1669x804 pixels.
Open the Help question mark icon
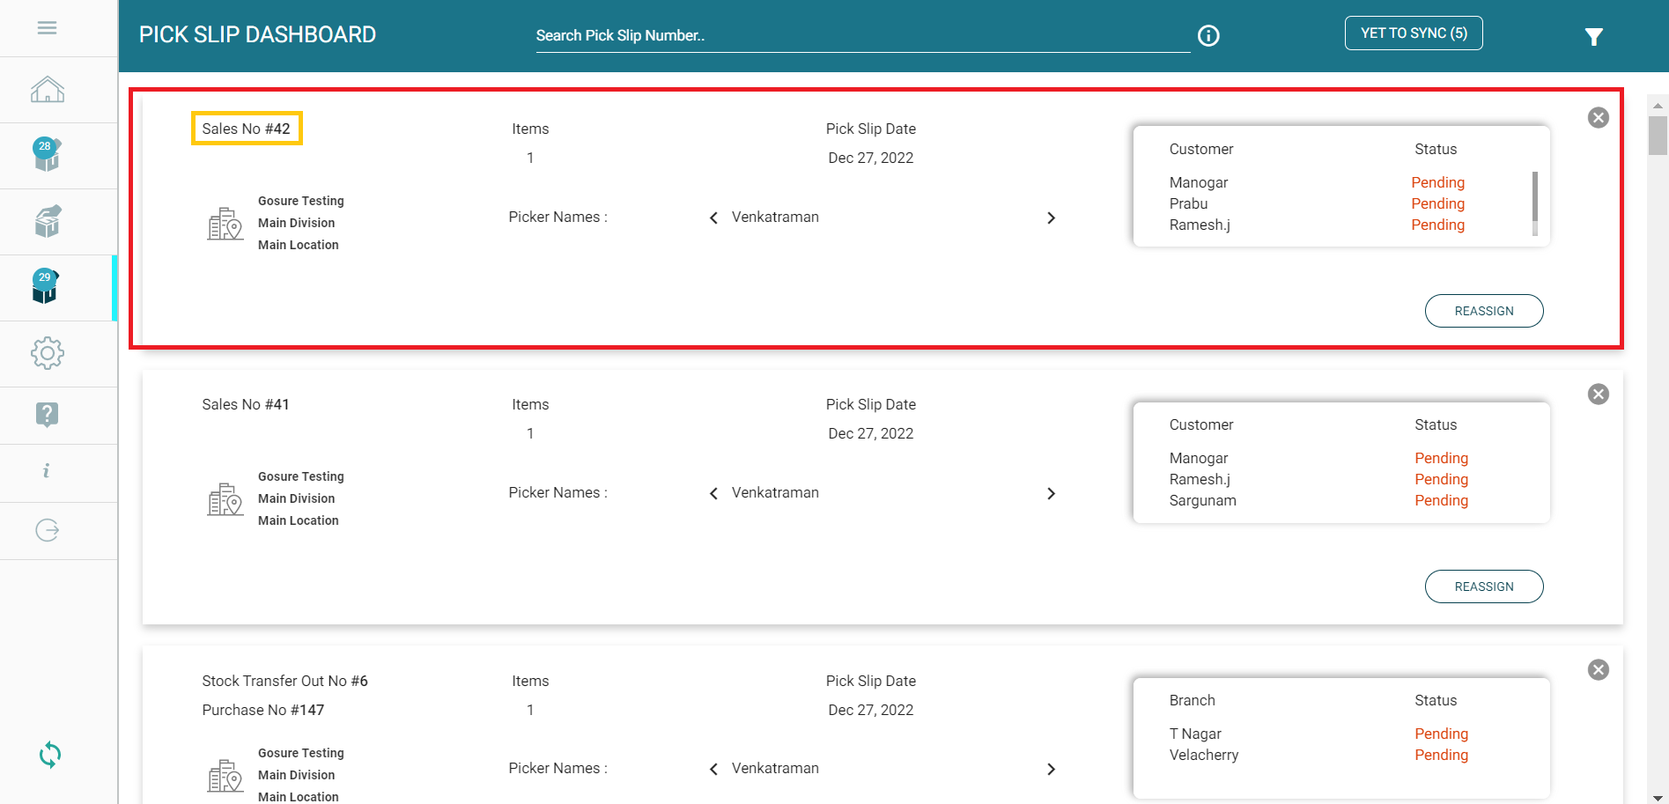click(x=48, y=414)
